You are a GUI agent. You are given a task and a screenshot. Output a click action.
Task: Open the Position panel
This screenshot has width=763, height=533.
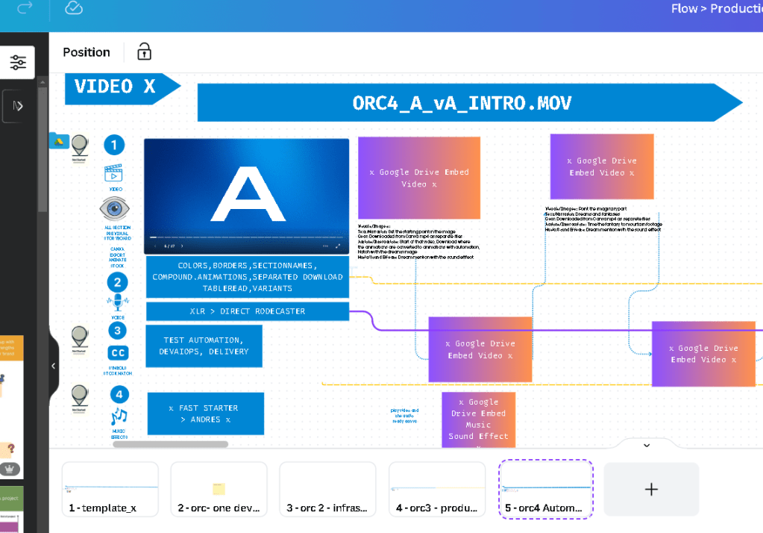(x=87, y=52)
